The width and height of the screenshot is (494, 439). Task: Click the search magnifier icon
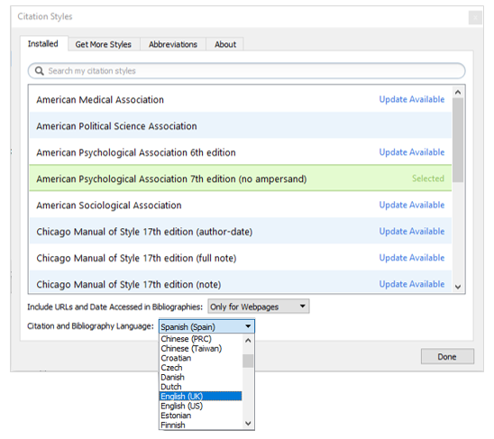[x=39, y=71]
